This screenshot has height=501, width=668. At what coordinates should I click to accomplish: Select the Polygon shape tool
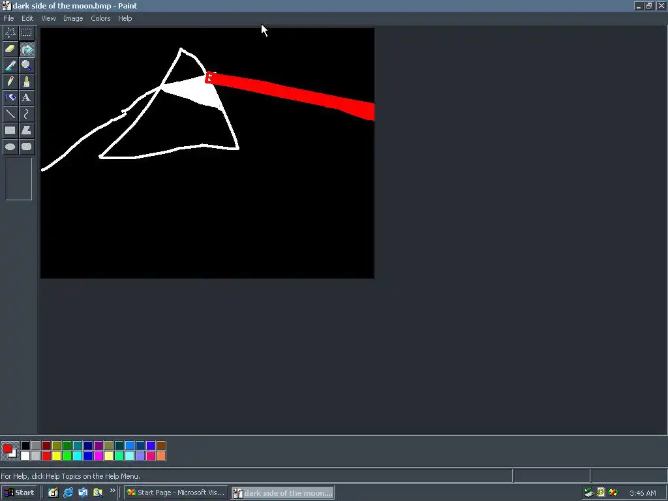pos(26,130)
